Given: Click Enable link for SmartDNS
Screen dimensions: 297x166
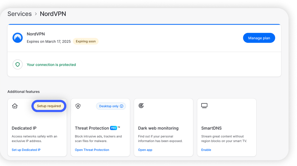Looking at the screenshot, I should [x=206, y=150].
